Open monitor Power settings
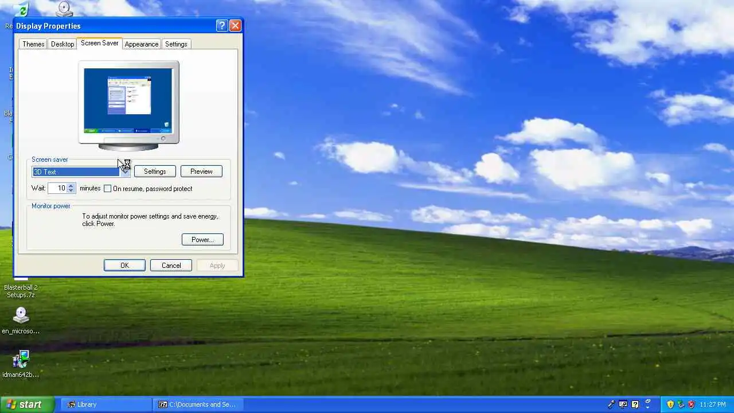Screen dimensions: 734x413 pyautogui.click(x=202, y=240)
